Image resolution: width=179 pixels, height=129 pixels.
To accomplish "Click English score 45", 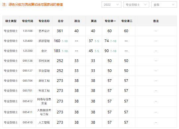I will (91, 51).
